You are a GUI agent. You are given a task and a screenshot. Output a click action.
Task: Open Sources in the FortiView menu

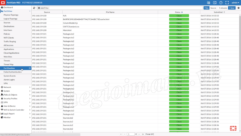point(7,23)
